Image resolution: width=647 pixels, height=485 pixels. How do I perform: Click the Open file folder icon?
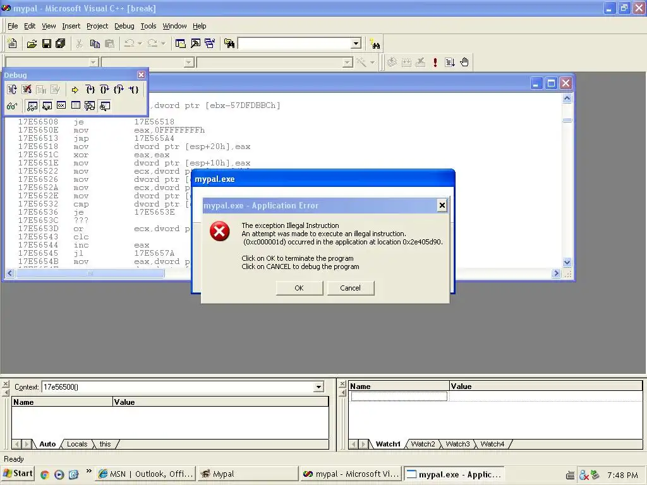(32, 44)
